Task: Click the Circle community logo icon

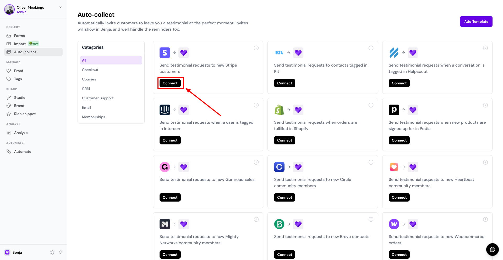Action: tap(279, 167)
